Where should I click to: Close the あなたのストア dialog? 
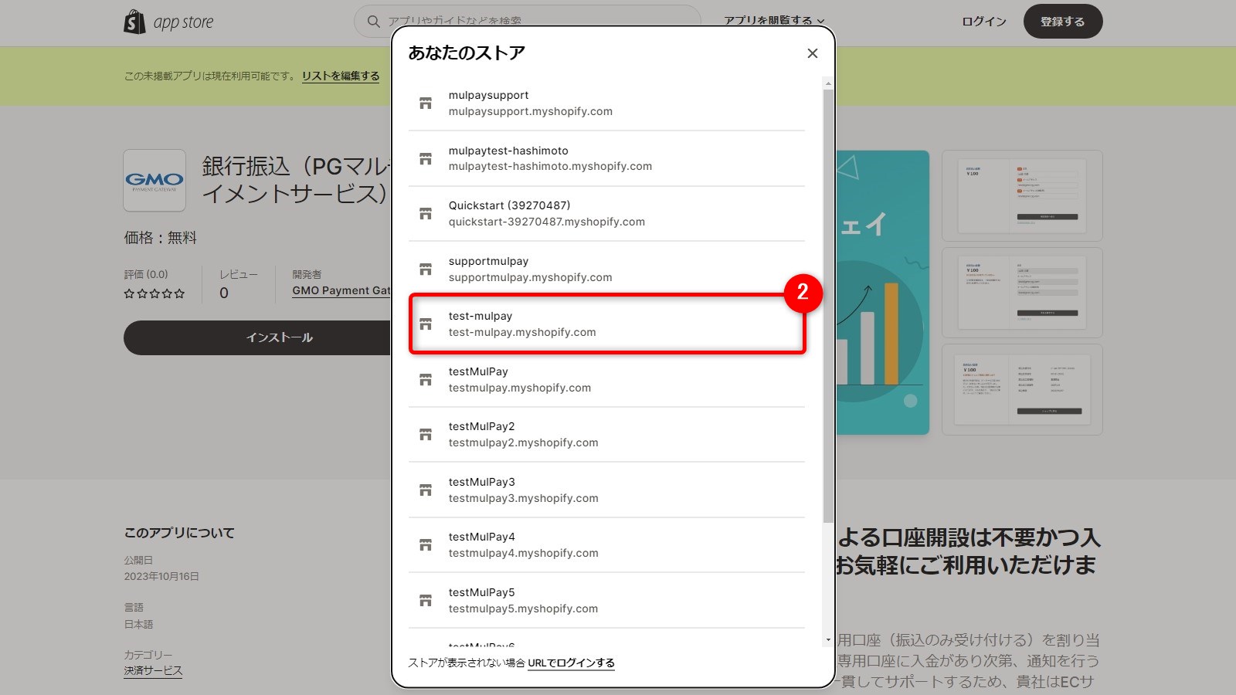[x=812, y=53]
